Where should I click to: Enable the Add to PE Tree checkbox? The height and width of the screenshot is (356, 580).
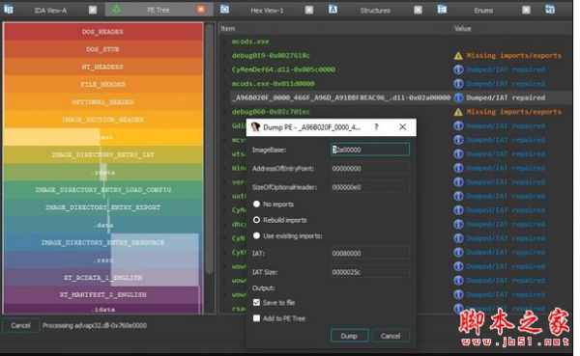click(256, 318)
